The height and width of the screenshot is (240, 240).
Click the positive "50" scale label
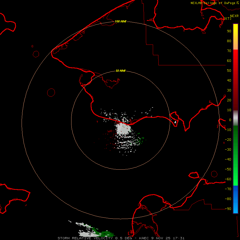(x=229, y=71)
